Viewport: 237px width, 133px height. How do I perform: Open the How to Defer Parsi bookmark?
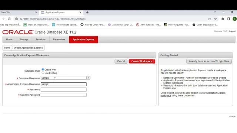pos(93,25)
